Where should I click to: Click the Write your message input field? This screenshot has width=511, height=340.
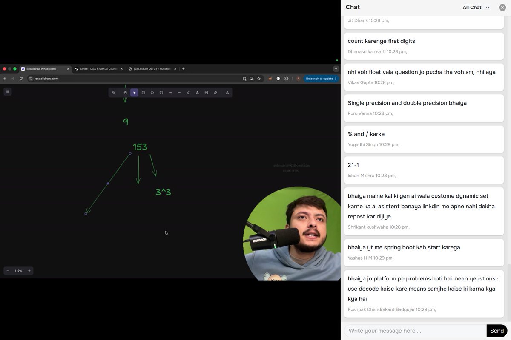coord(415,331)
